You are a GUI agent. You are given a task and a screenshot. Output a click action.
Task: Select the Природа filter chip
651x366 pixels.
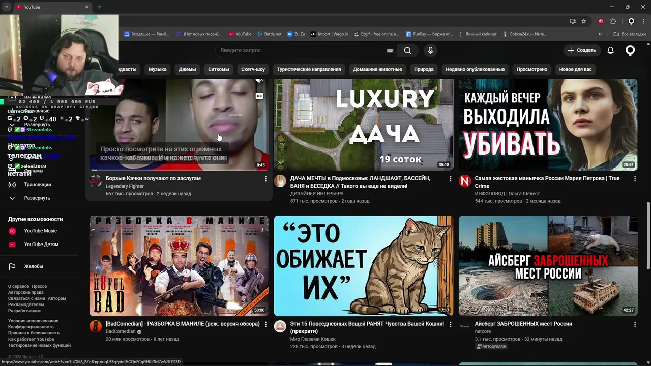424,69
